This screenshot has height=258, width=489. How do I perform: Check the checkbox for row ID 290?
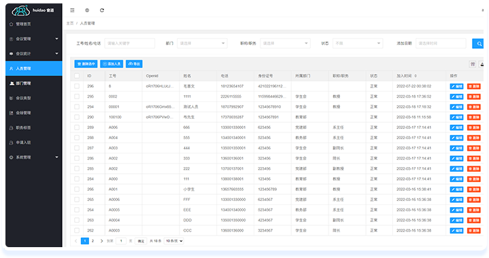pos(77,117)
